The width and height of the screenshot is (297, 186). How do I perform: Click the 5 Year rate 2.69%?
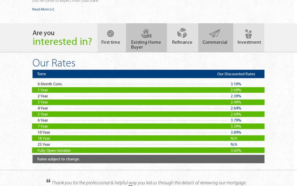click(236, 114)
